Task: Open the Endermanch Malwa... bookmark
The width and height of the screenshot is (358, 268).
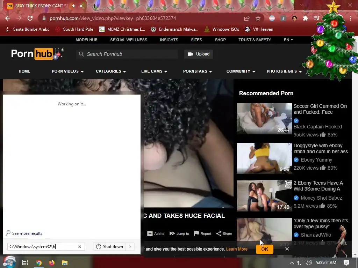Action: point(175,29)
